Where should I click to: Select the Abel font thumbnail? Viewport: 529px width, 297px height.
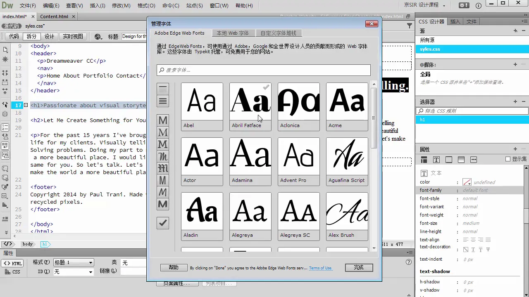tap(202, 107)
